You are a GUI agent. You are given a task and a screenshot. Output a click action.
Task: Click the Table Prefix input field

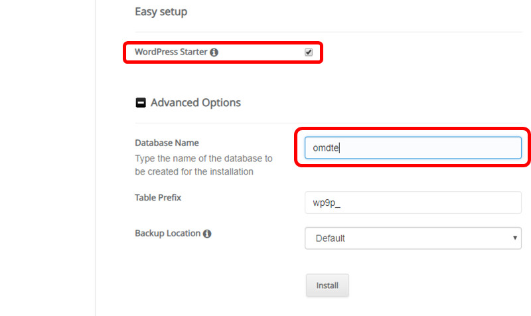point(412,202)
